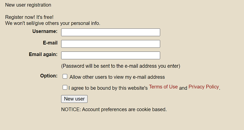Click the bold Username: label
The image size is (244, 130).
pyautogui.click(x=45, y=31)
